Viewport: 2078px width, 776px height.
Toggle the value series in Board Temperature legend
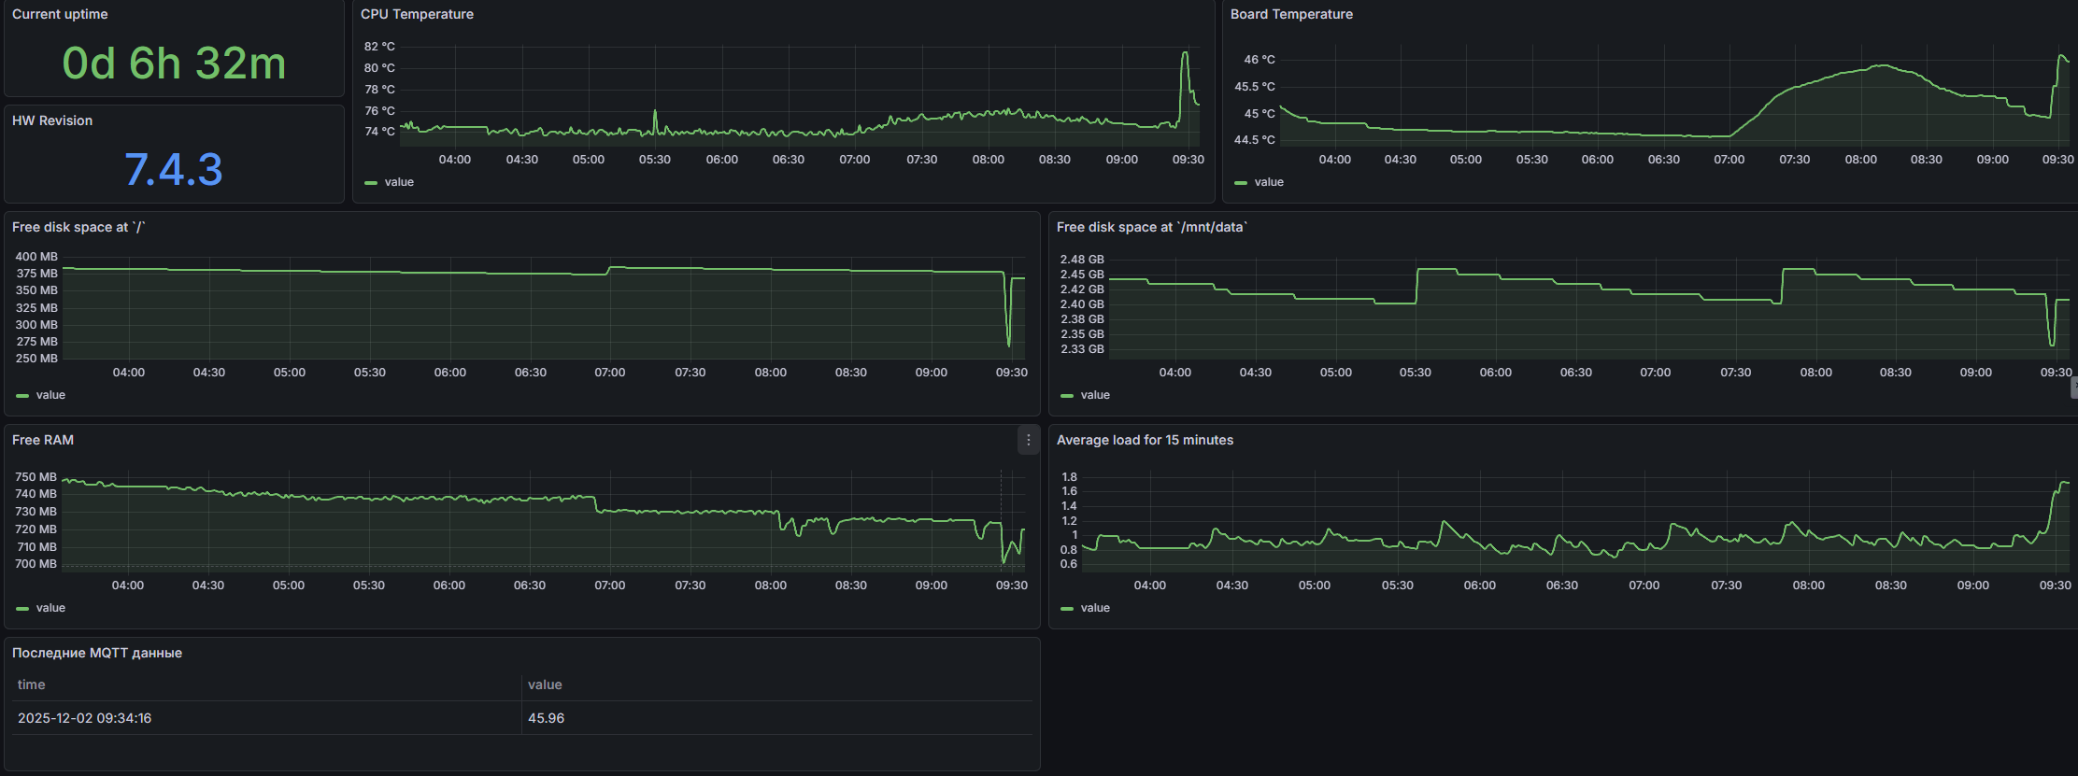[1268, 182]
